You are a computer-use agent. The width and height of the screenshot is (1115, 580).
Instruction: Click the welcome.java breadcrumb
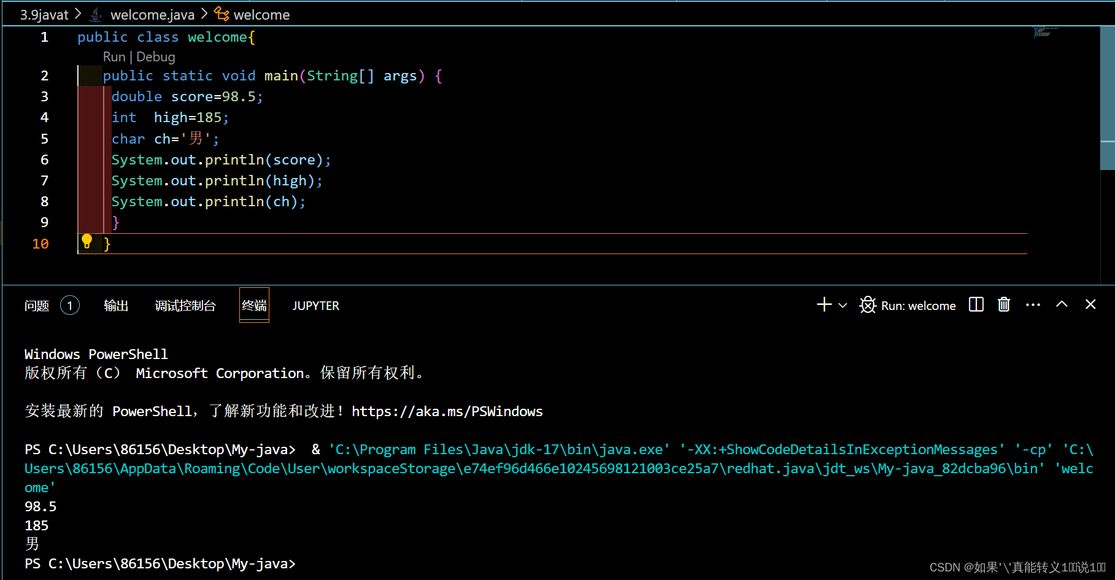click(x=152, y=15)
